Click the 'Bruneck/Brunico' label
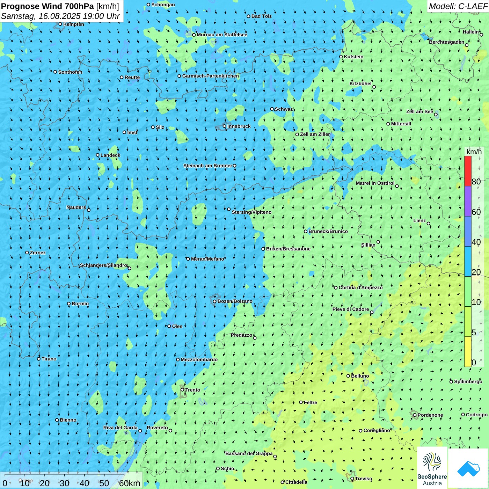Screen dimensions: 489x489 click(328, 231)
